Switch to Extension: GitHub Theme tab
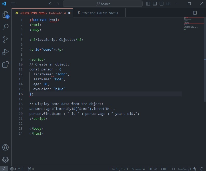The width and height of the screenshot is (206, 171). (99, 13)
